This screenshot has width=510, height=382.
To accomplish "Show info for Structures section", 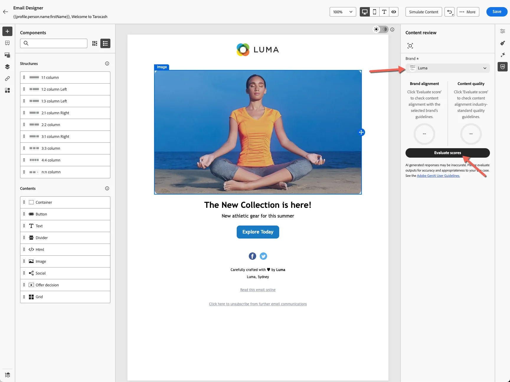I will pos(107,63).
